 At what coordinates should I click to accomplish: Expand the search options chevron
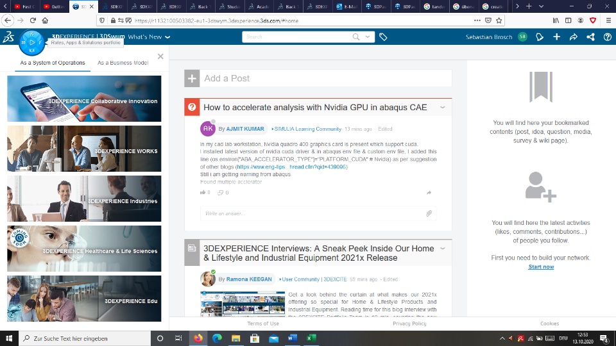(x=368, y=37)
